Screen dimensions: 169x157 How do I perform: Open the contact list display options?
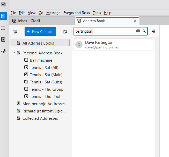(x=153, y=31)
